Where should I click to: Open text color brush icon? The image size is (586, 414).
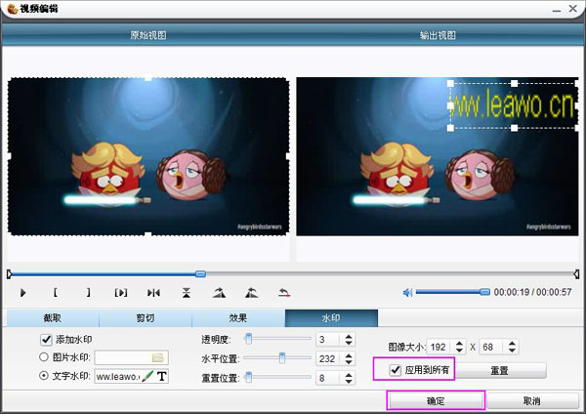147,376
